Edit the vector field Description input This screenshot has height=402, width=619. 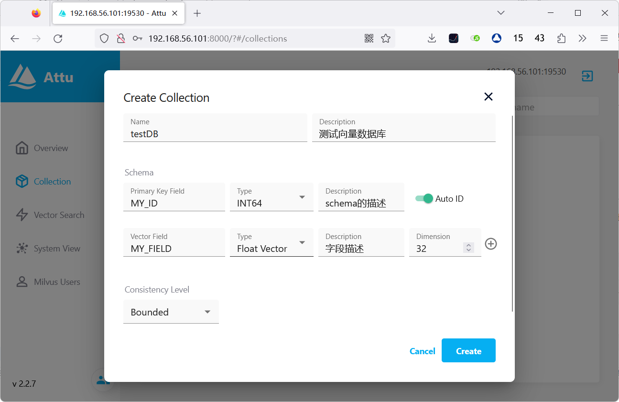(361, 242)
